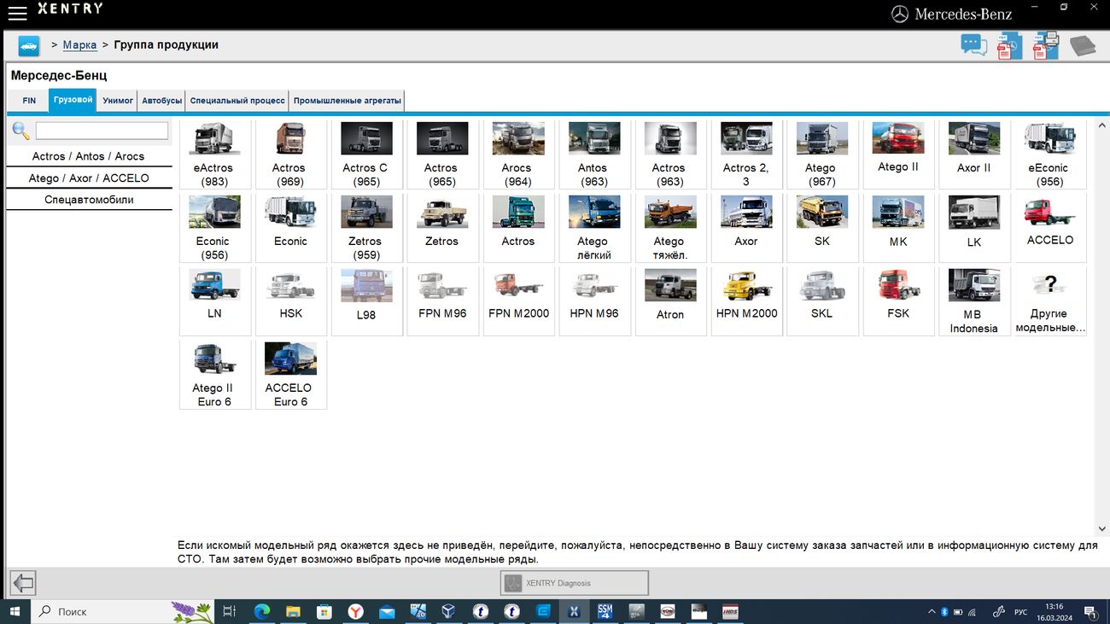Image resolution: width=1110 pixels, height=624 pixels.
Task: Open Другие модельные question-mark tile
Action: point(1050,301)
